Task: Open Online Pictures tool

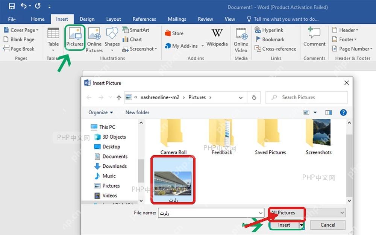Action: (94, 40)
